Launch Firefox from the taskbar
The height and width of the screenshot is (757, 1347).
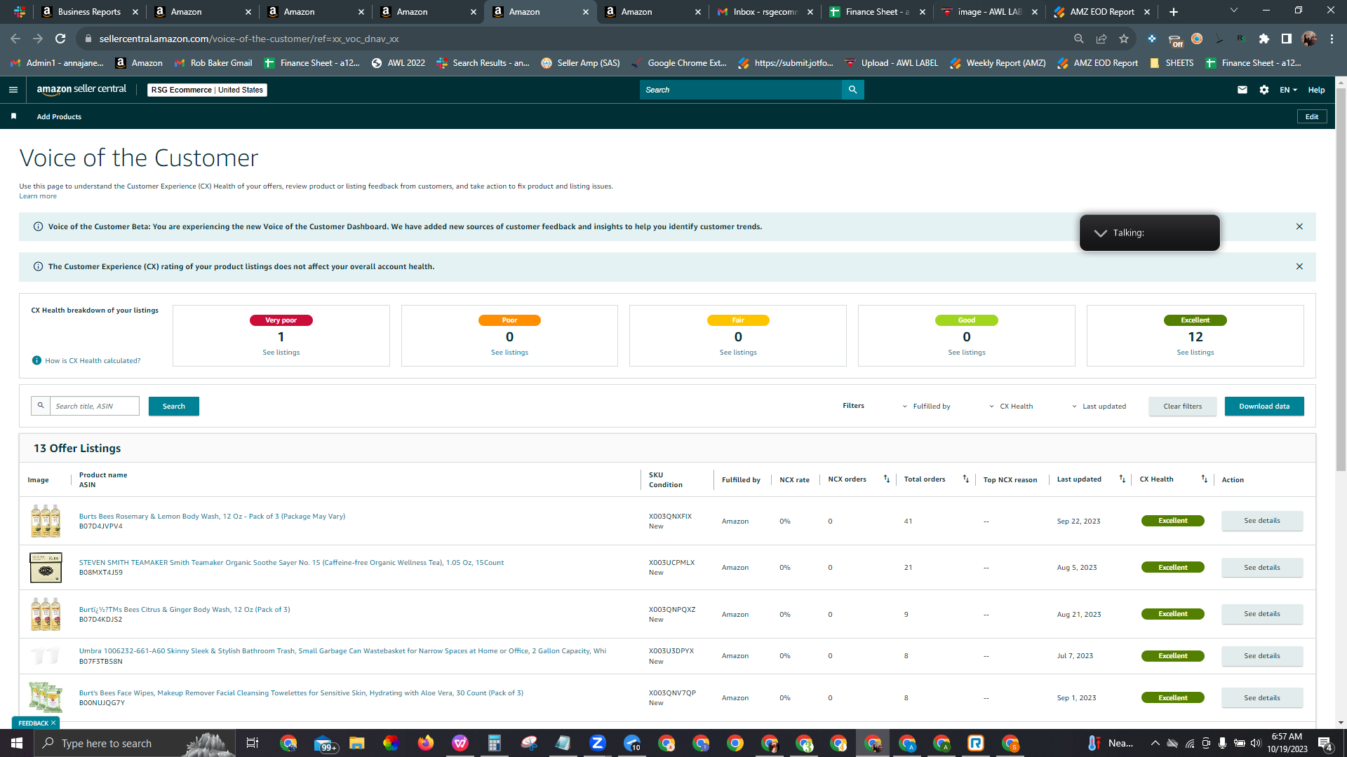pos(426,743)
